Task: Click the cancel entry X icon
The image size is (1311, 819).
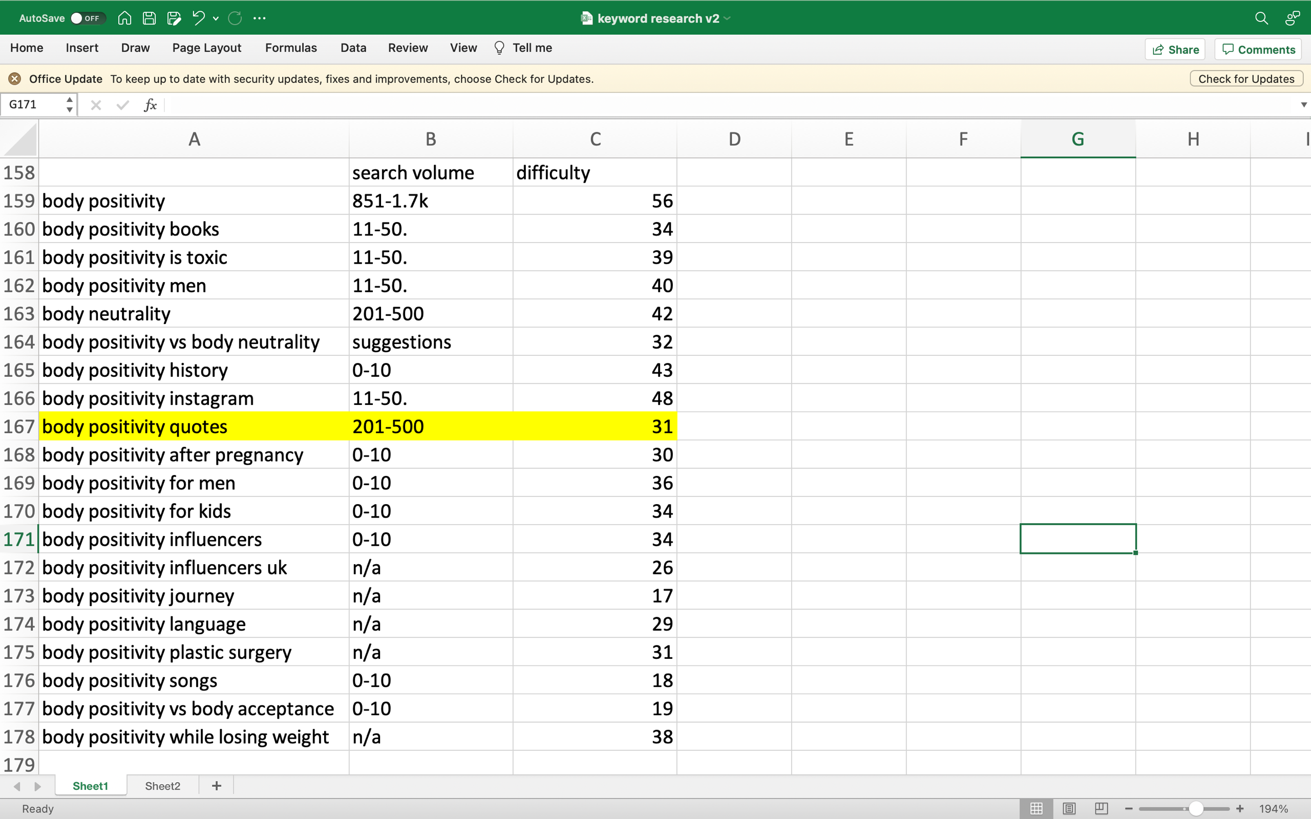Action: (x=96, y=104)
